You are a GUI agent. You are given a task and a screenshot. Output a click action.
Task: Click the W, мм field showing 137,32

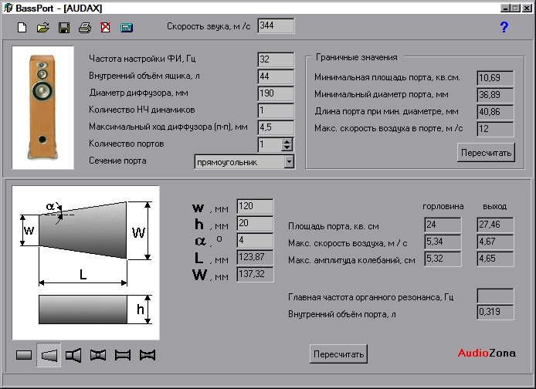pos(255,274)
